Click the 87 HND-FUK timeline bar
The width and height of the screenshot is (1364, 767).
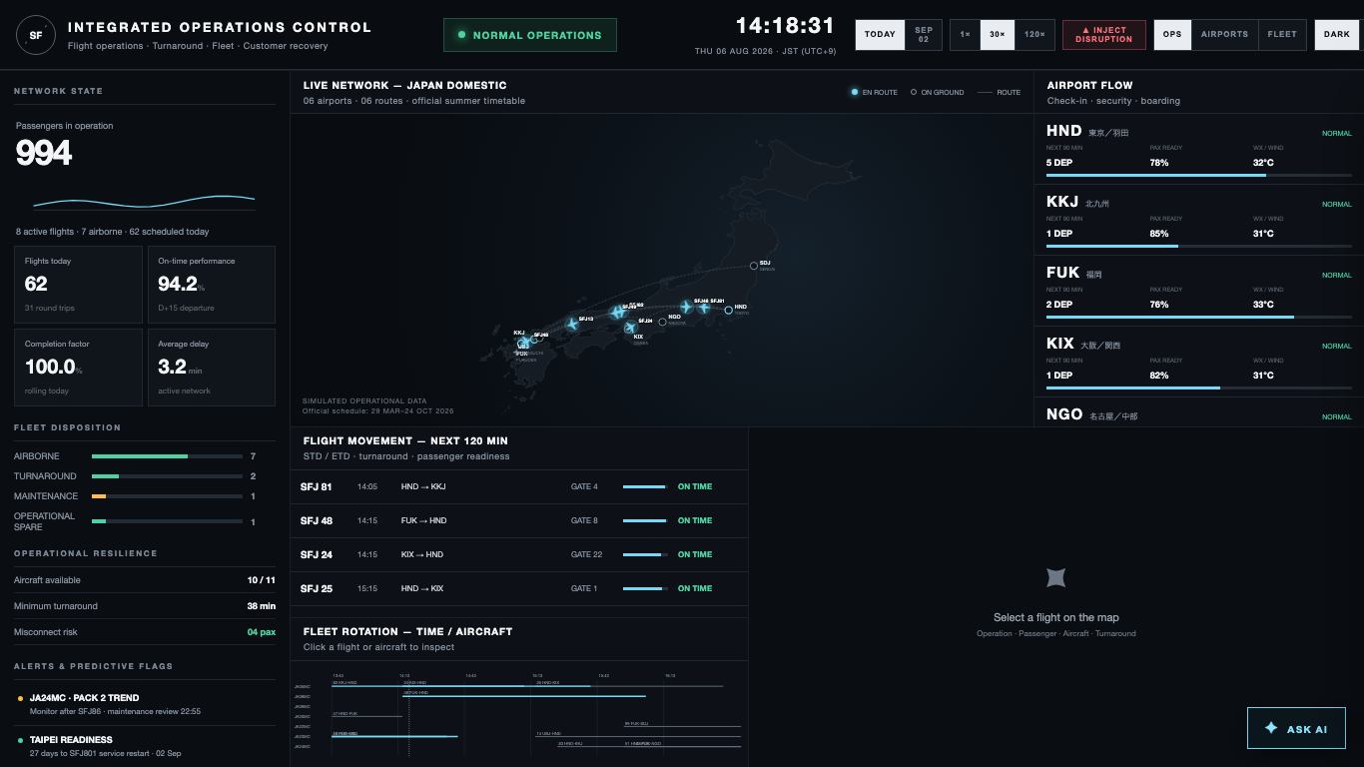click(x=368, y=716)
